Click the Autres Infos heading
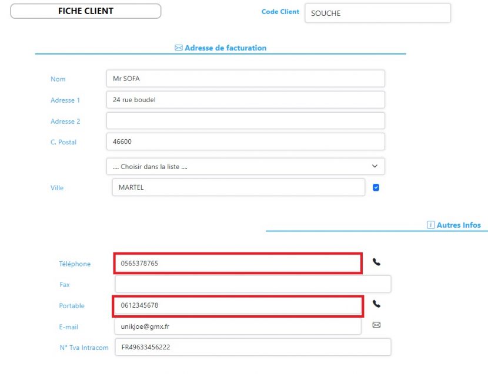The image size is (488, 374). pyautogui.click(x=459, y=225)
